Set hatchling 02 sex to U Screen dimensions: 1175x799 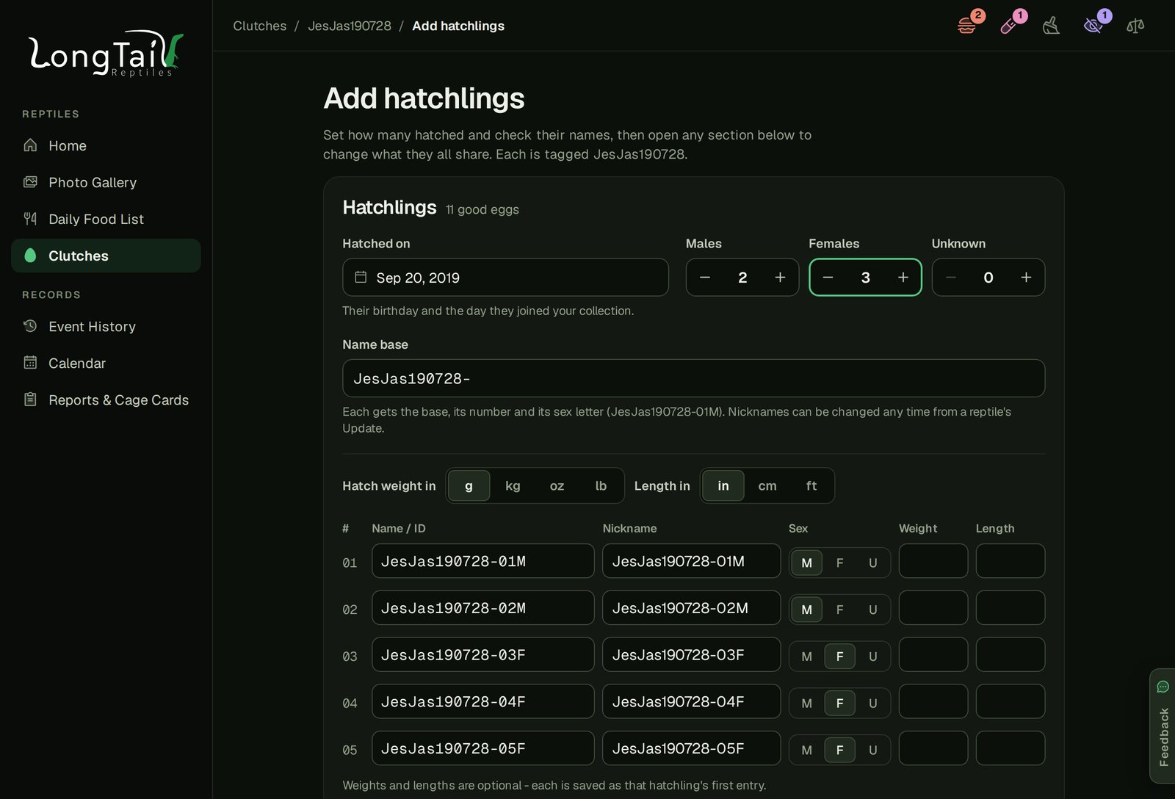pyautogui.click(x=872, y=610)
